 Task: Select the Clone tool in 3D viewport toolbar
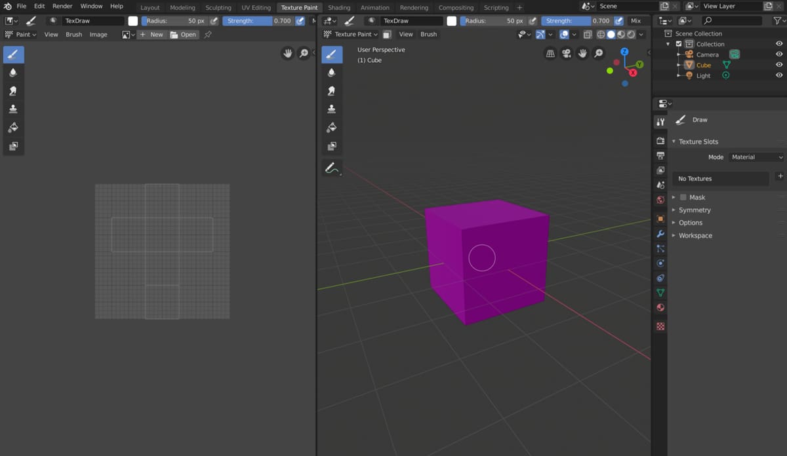click(x=332, y=109)
